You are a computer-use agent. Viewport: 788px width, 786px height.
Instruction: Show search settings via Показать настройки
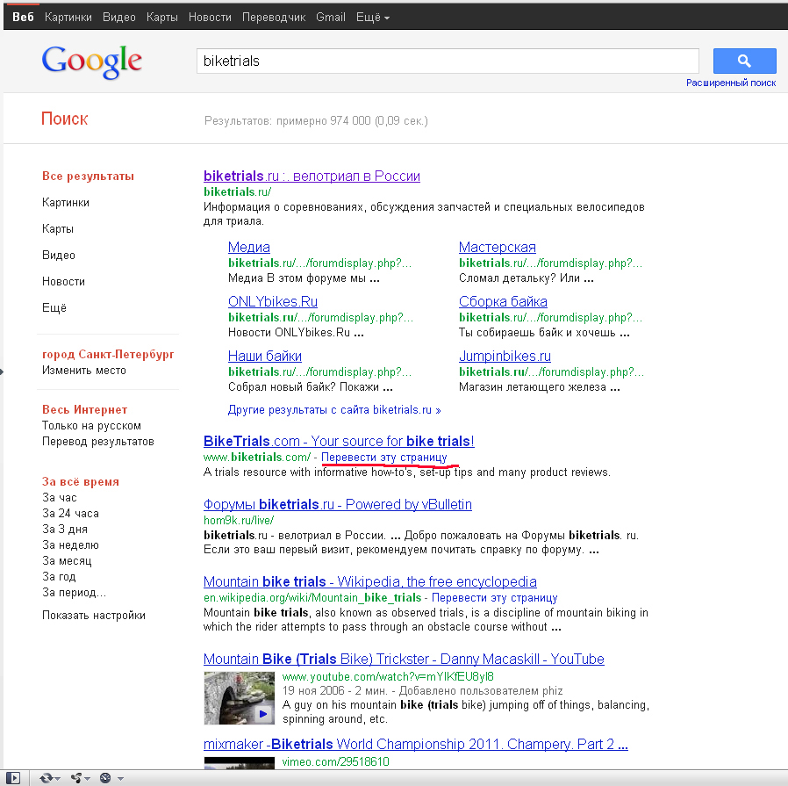pos(94,616)
